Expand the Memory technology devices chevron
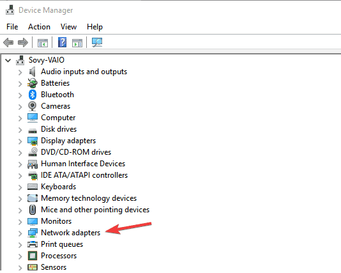The width and height of the screenshot is (341, 273). click(20, 199)
